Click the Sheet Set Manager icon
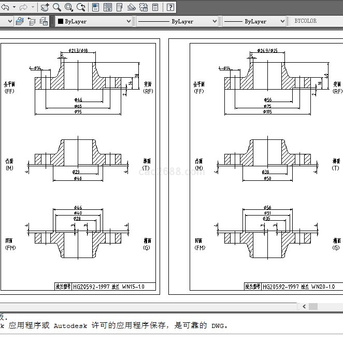 click(x=132, y=7)
